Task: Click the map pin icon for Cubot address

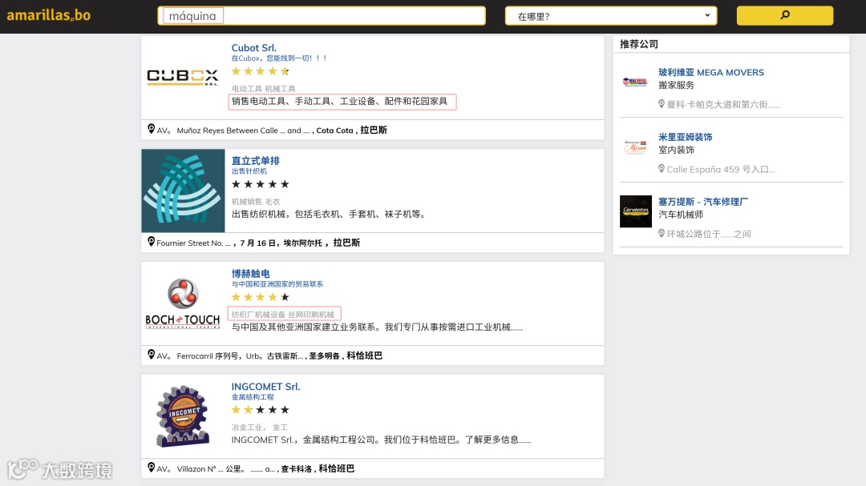Action: [x=151, y=129]
